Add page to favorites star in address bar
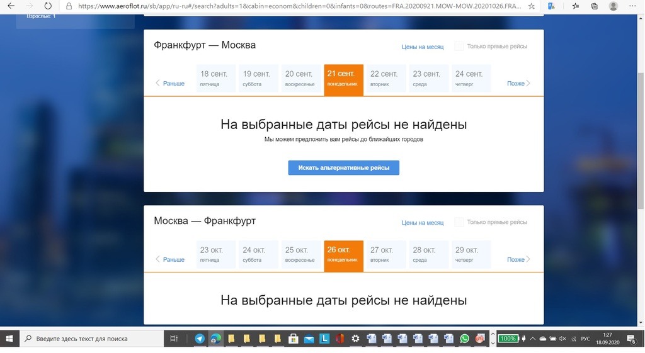 (532, 6)
